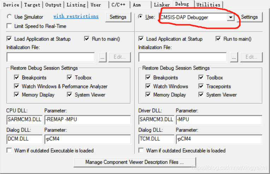Select the Use hardware debugger radio button

pyautogui.click(x=140, y=17)
